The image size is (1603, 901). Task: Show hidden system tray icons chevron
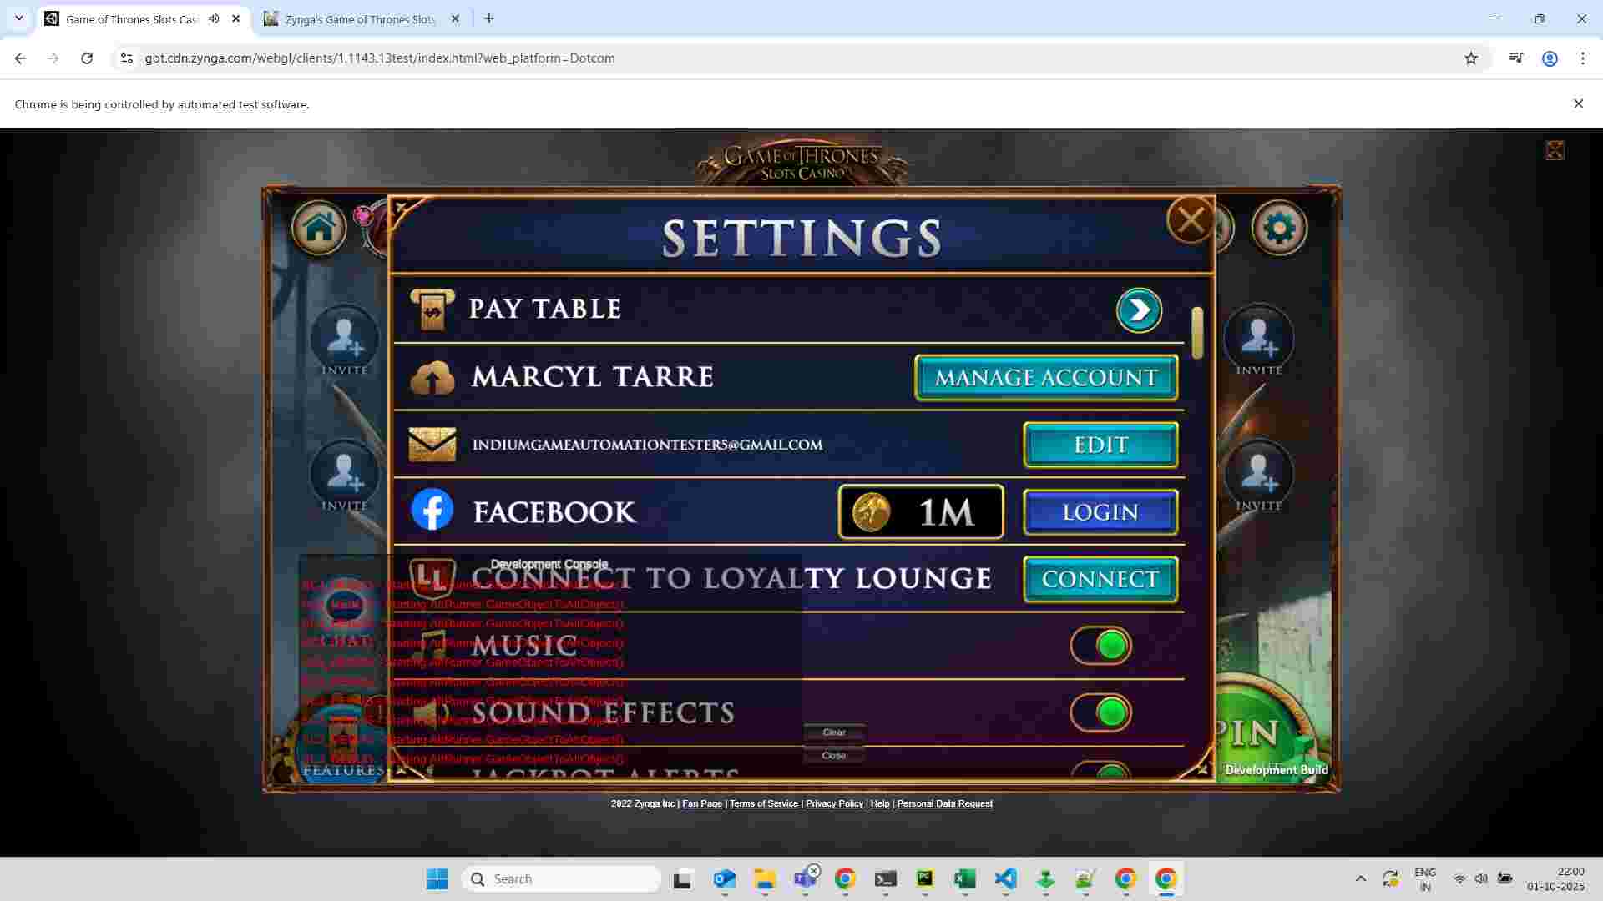[1360, 878]
